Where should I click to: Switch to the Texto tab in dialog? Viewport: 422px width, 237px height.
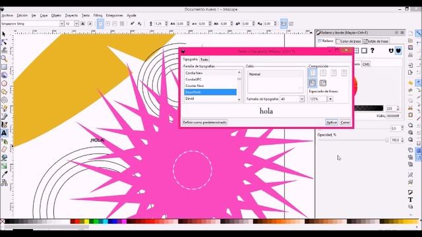pos(204,59)
